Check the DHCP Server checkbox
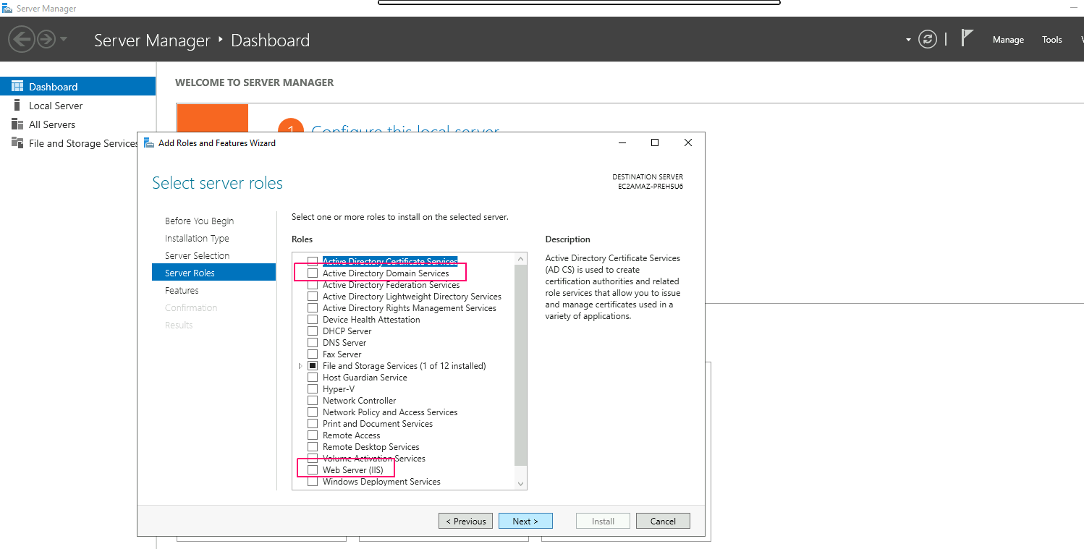This screenshot has width=1084, height=549. coord(313,331)
